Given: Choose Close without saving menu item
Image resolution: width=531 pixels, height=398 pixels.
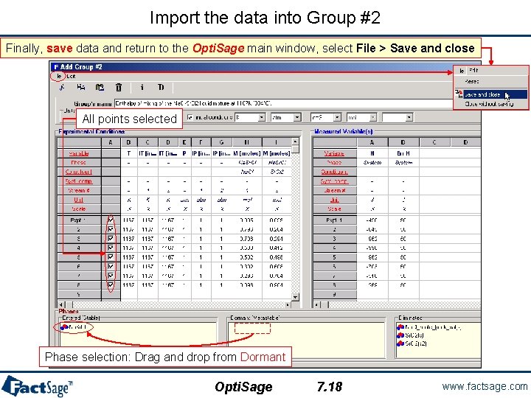Looking at the screenshot, I should click(x=489, y=104).
